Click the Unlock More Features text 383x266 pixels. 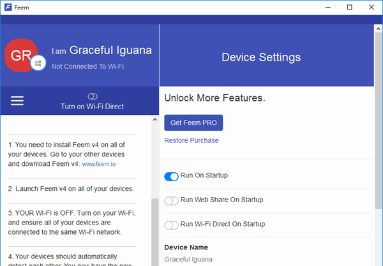coord(214,98)
